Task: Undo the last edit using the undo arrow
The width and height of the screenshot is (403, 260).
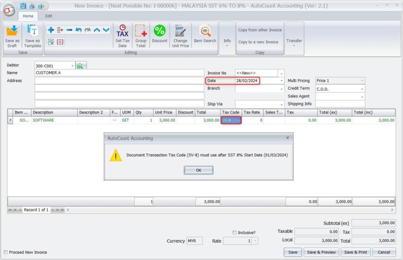Action: tap(78, 29)
